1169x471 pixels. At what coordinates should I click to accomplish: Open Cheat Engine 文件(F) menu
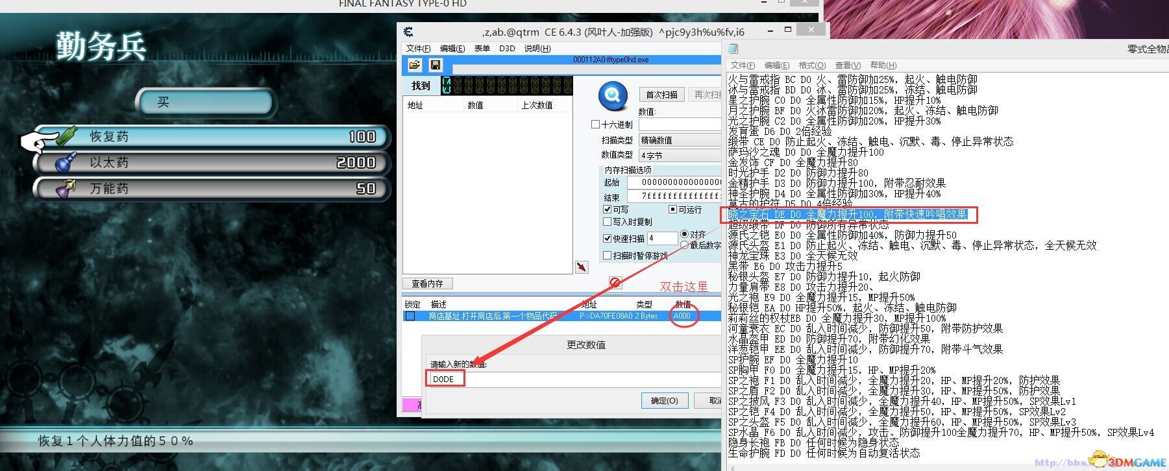(x=418, y=49)
